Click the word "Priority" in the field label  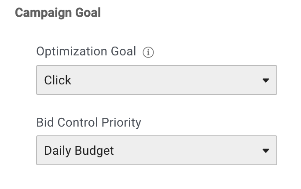tap(121, 122)
